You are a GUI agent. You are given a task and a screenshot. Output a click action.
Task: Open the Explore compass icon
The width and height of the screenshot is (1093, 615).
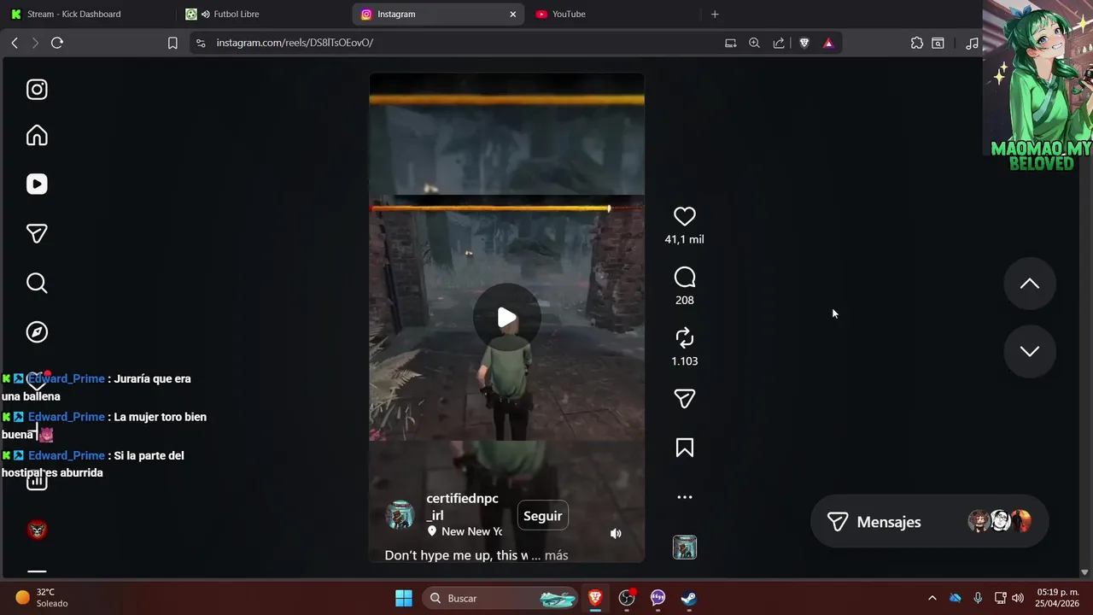click(37, 332)
